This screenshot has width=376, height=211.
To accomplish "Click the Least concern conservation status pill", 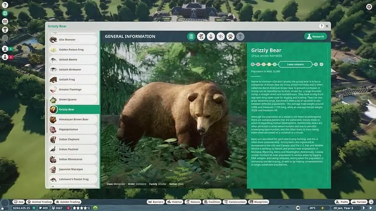I will click(x=295, y=64).
